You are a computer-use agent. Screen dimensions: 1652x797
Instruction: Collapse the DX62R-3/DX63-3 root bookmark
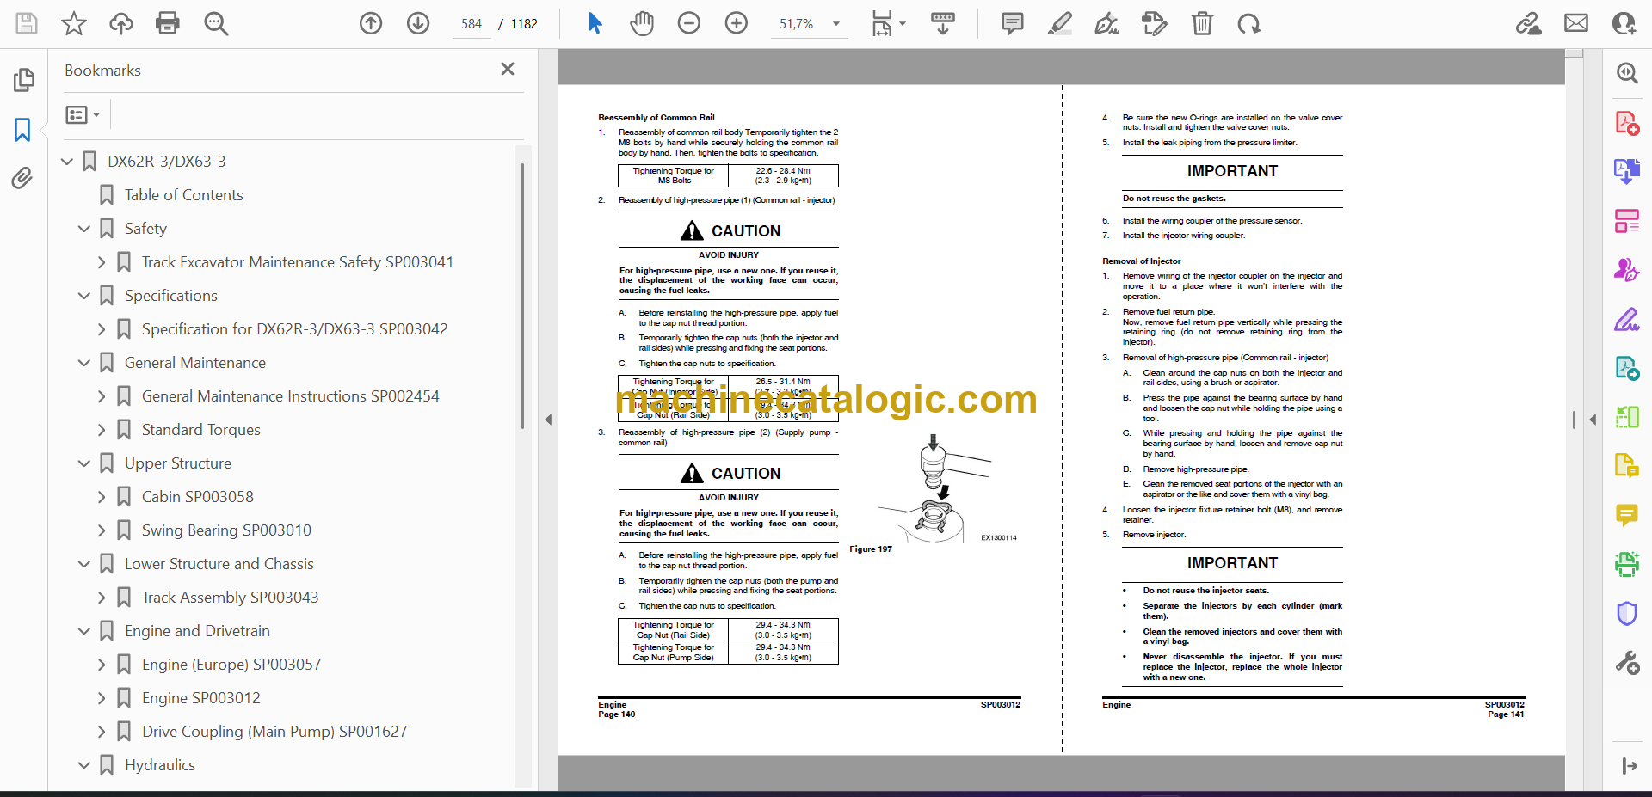[67, 162]
